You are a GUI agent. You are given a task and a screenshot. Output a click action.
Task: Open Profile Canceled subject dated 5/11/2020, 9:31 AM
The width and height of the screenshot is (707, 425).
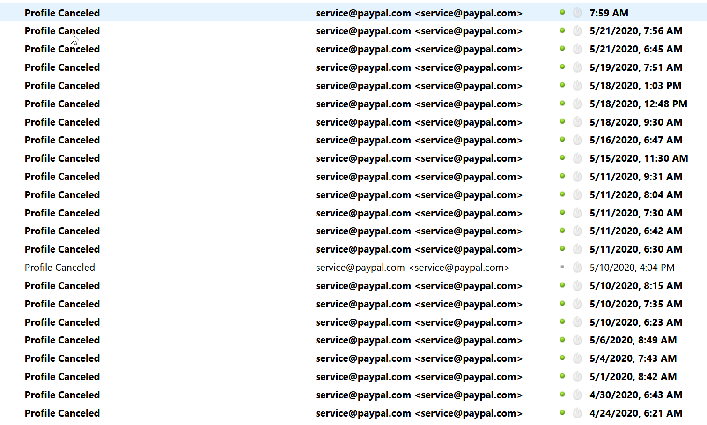[x=62, y=177]
